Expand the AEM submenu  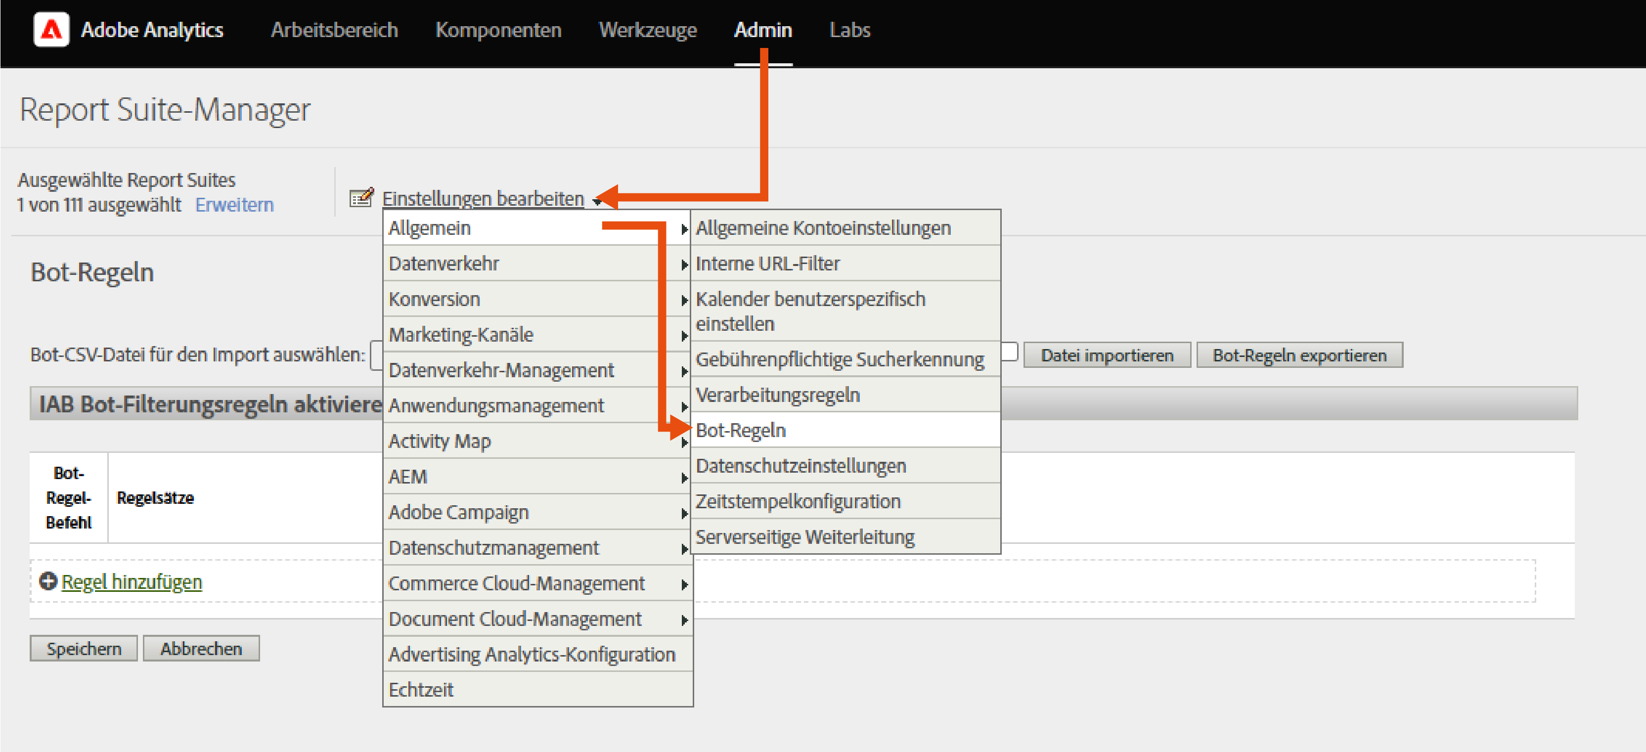point(537,477)
